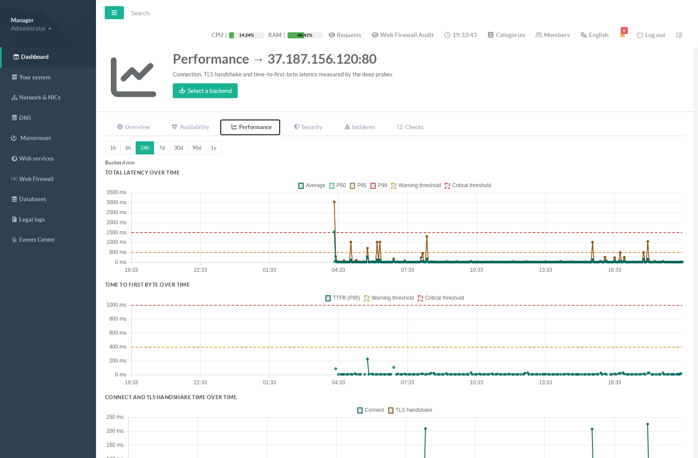This screenshot has height=458, width=698.
Task: Click the hamburger menu button
Action: coord(114,13)
